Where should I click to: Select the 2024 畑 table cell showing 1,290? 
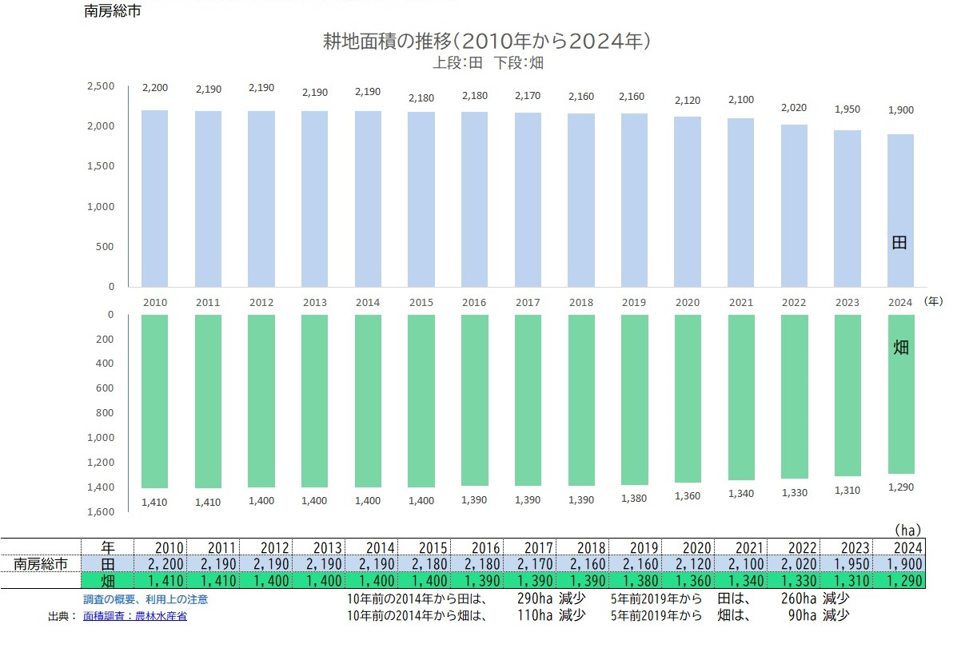coord(899,580)
